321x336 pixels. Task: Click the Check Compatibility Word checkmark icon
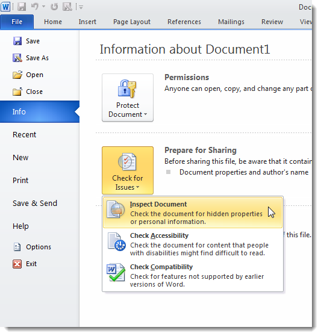tap(116, 272)
